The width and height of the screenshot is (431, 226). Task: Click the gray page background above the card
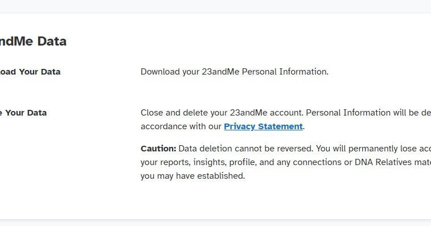[215, 7]
